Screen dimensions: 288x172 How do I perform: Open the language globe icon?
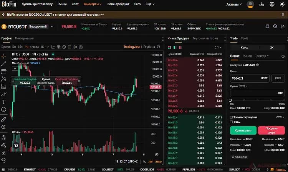click(272, 4)
